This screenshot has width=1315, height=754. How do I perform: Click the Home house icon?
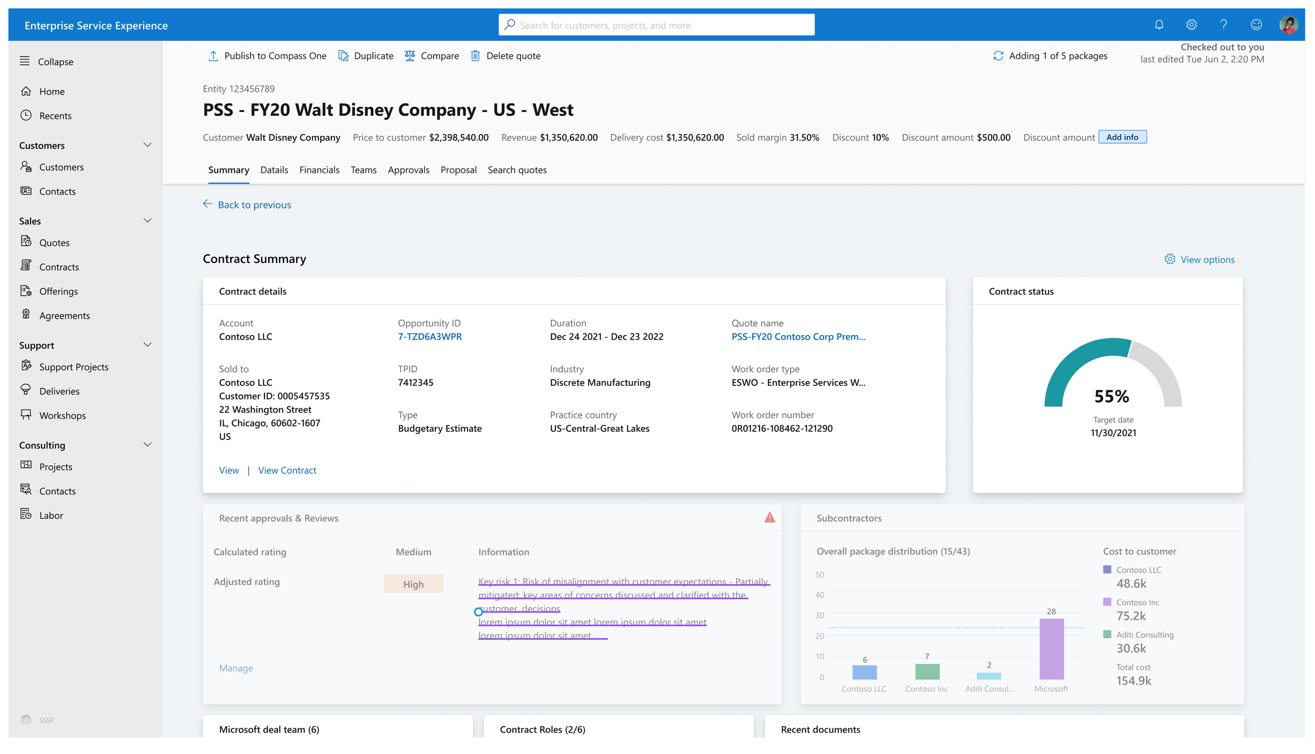pyautogui.click(x=26, y=91)
